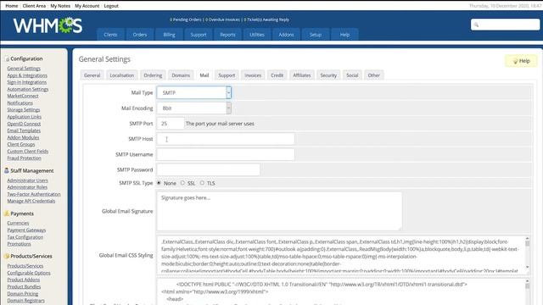Click the Staff Management person icon

tap(7, 170)
